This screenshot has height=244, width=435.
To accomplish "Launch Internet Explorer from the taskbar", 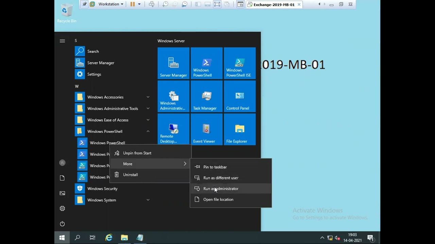I will 109,238.
